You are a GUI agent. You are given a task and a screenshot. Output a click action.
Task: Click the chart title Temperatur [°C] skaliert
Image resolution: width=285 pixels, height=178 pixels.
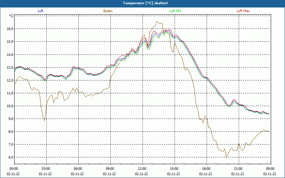[x=145, y=3]
